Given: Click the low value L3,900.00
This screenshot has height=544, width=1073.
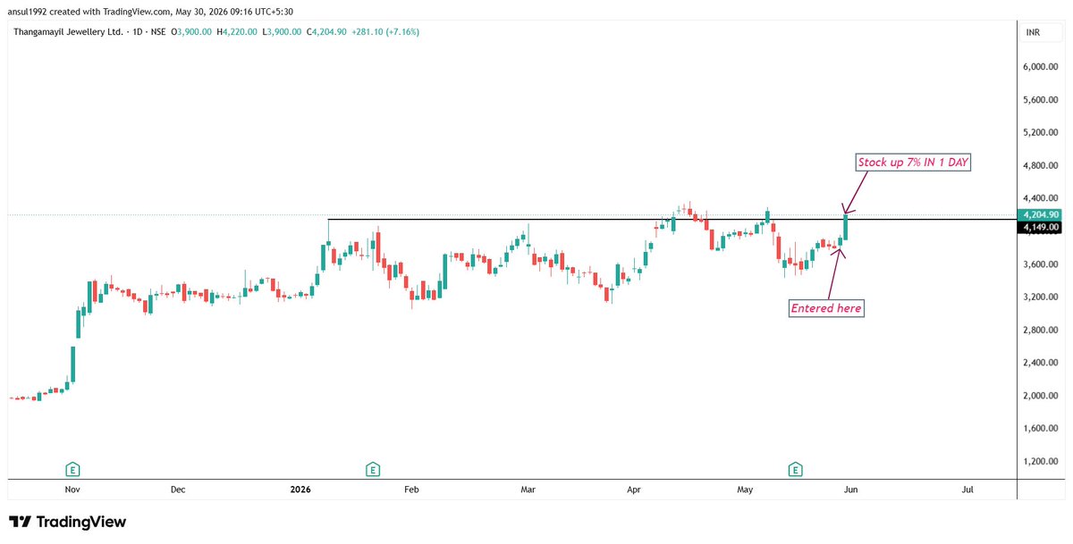Looking at the screenshot, I should [x=283, y=32].
